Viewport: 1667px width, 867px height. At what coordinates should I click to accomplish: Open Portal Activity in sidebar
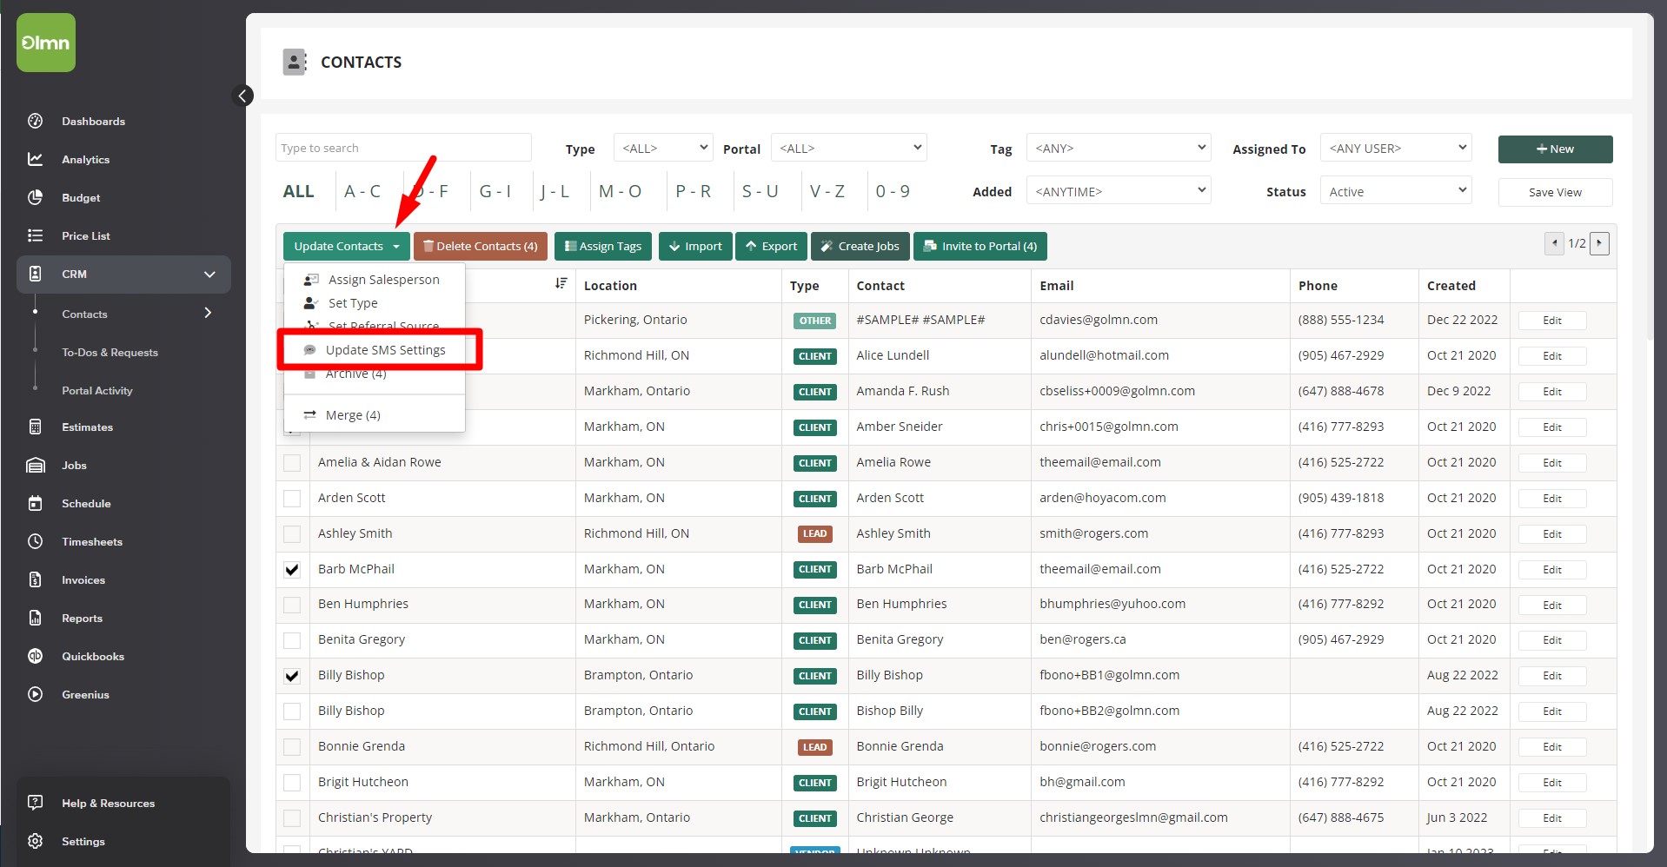[97, 390]
